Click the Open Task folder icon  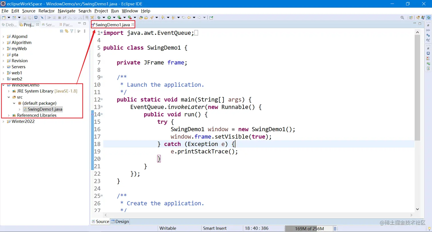pyautogui.click(x=146, y=17)
